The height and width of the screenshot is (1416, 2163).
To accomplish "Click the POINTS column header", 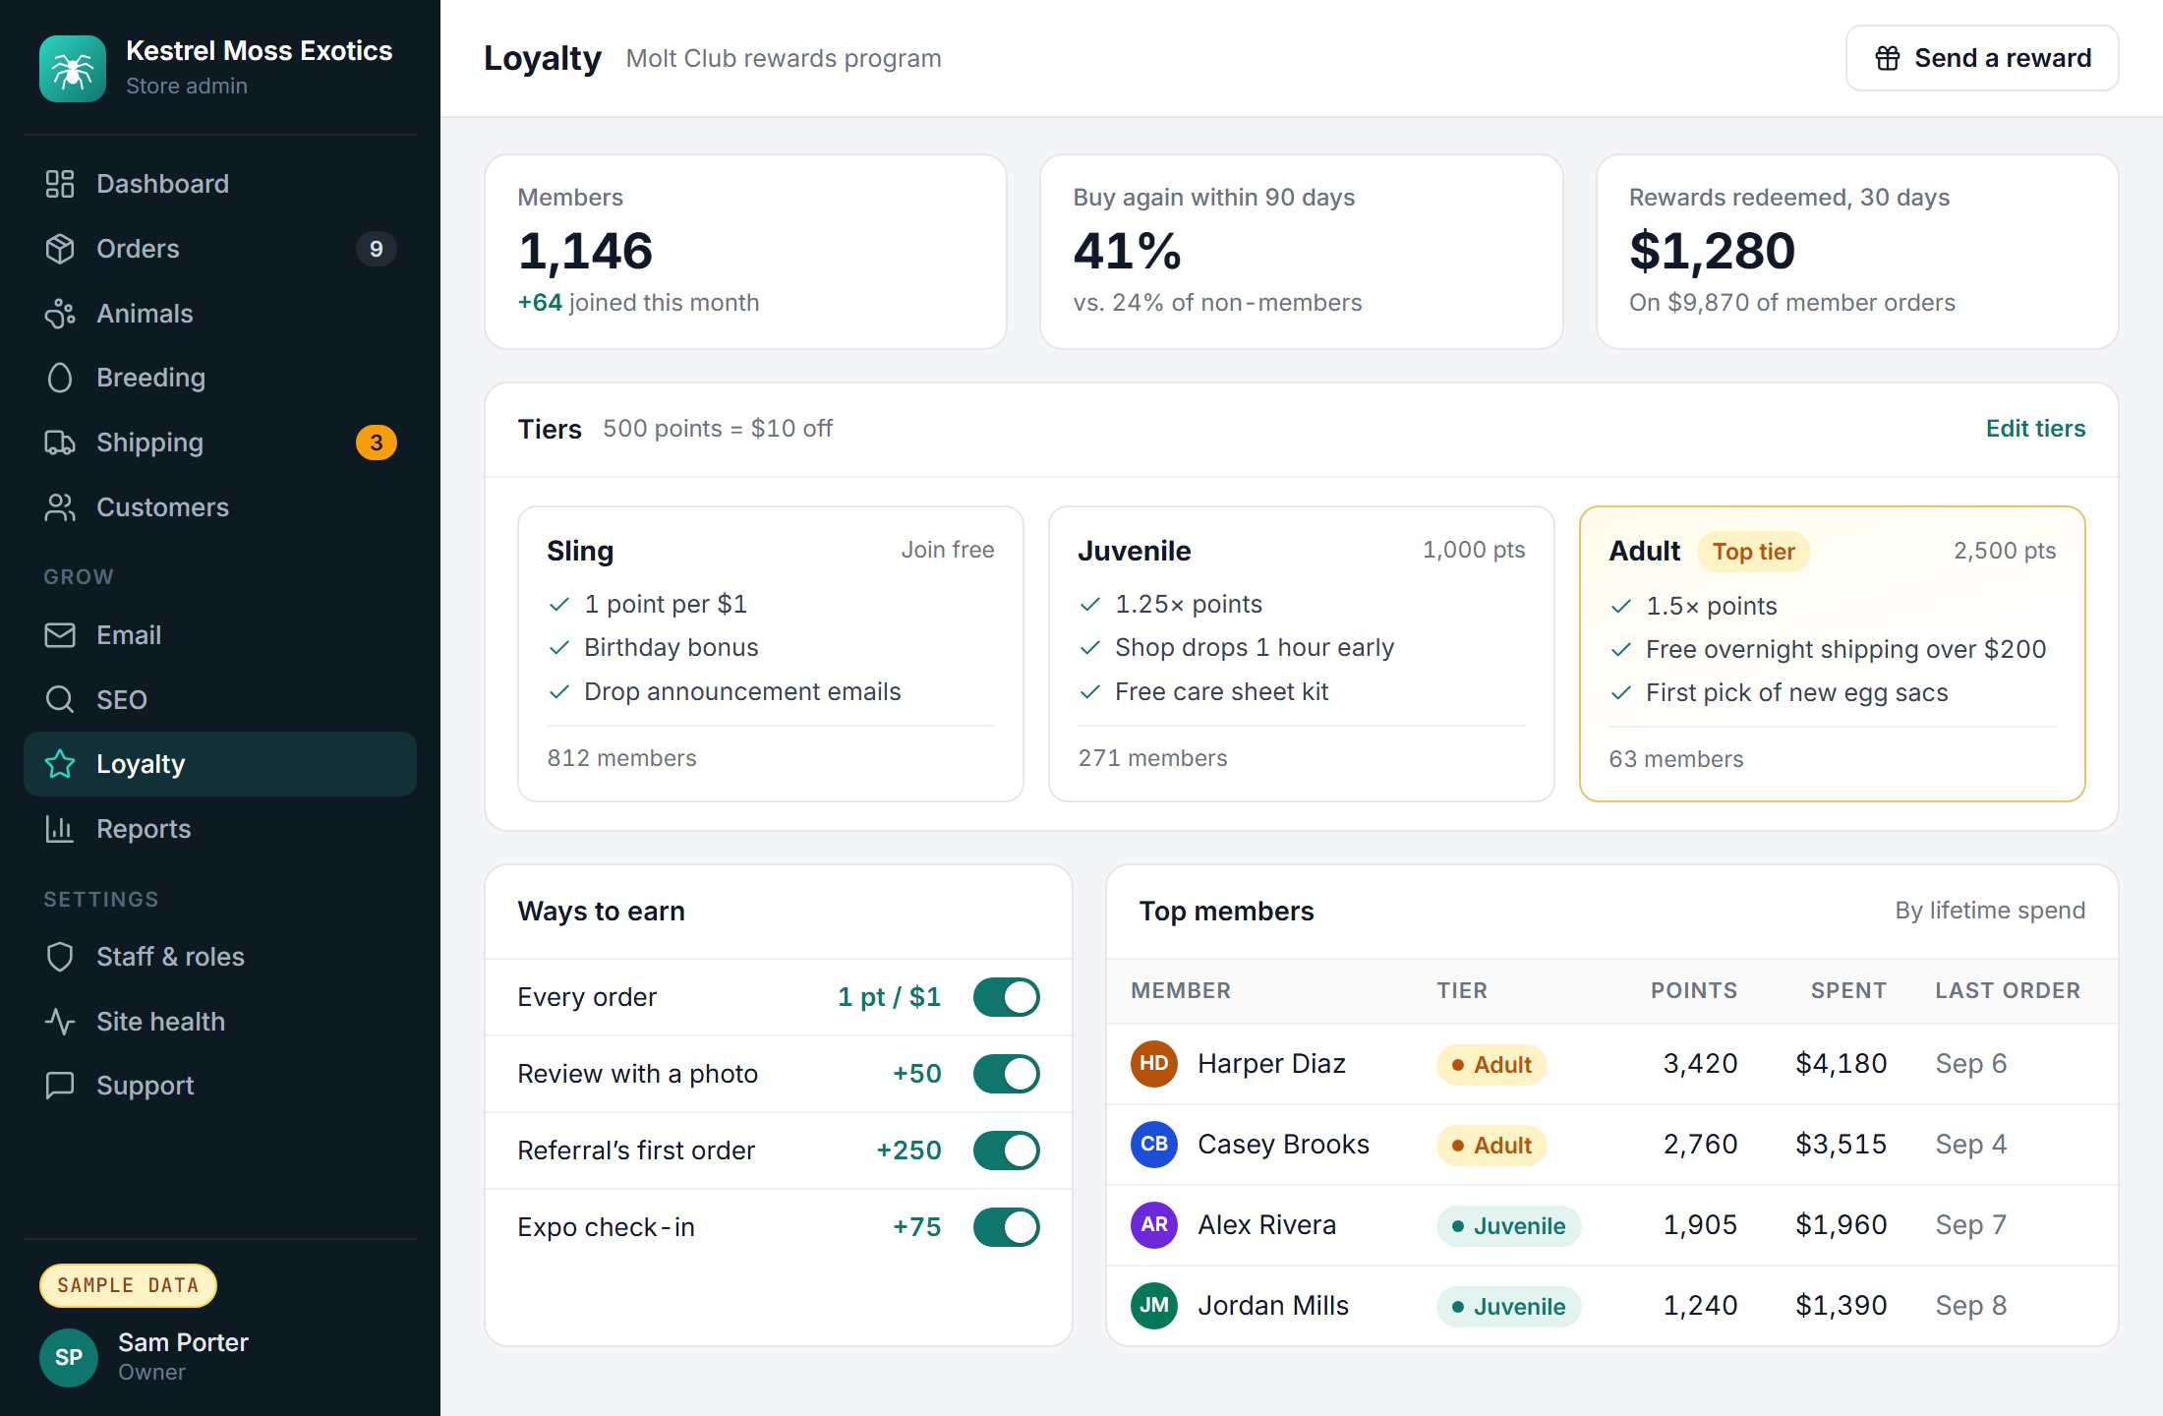I will click(x=1694, y=990).
